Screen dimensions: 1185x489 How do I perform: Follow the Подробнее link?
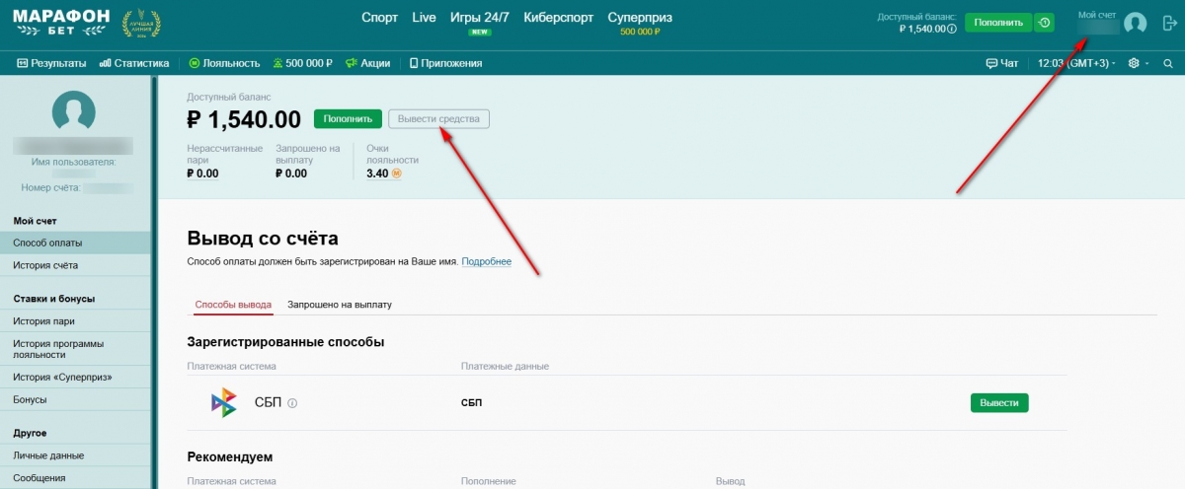[486, 261]
